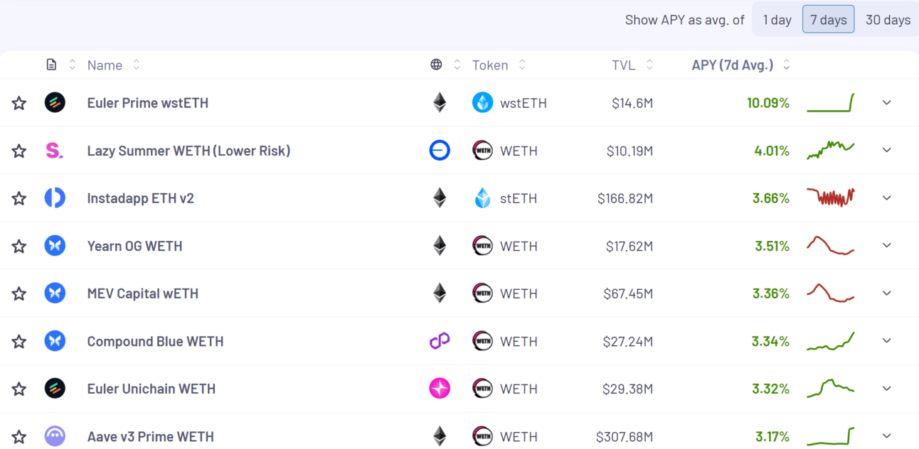Toggle star for Aave v3 Prime WETH
919x449 pixels.
(19, 436)
